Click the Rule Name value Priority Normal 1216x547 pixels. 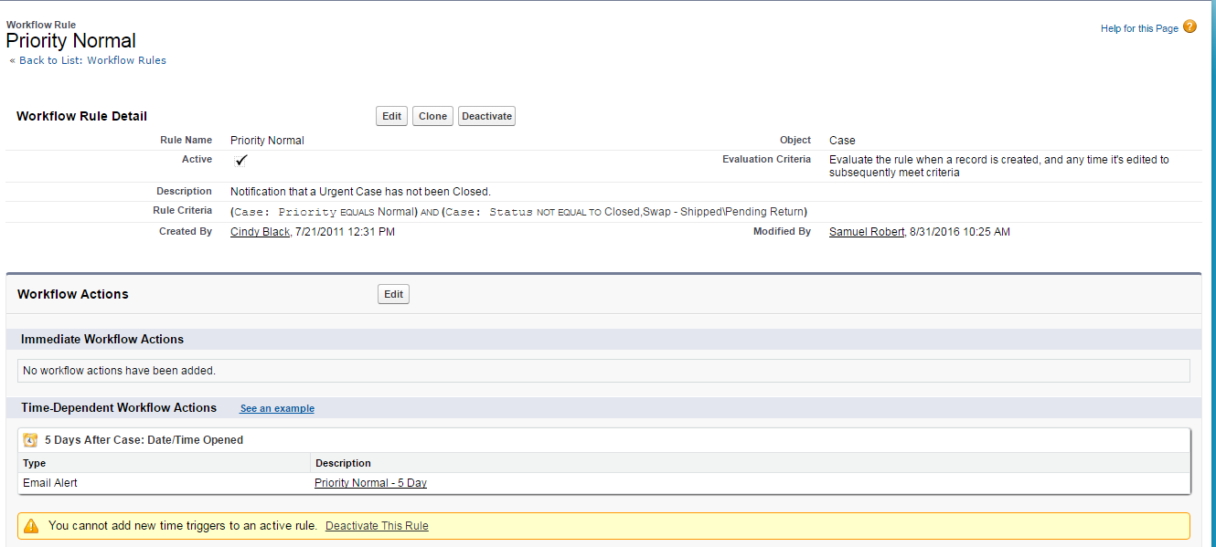pyautogui.click(x=267, y=141)
